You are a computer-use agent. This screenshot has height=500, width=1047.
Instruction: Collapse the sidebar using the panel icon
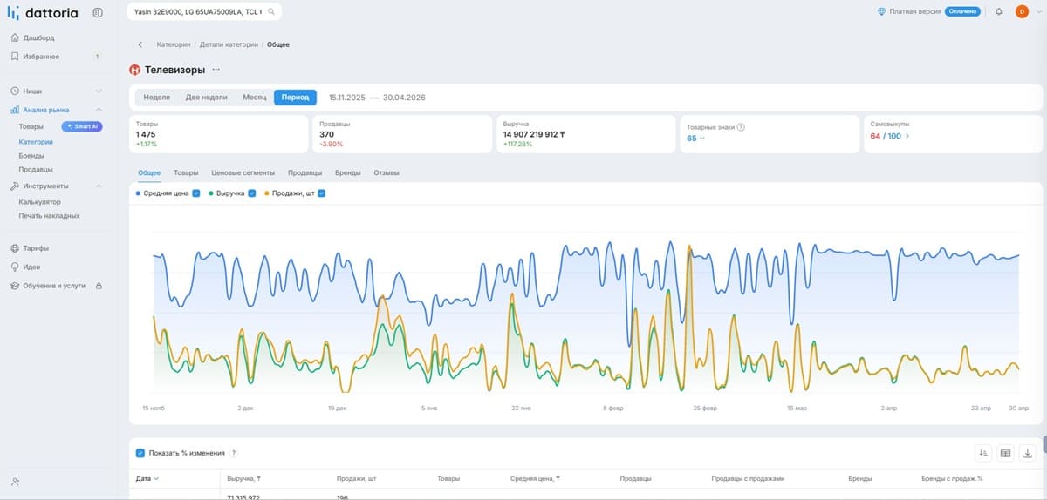click(x=97, y=12)
